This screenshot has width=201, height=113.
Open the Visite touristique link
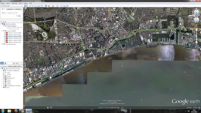point(12,26)
